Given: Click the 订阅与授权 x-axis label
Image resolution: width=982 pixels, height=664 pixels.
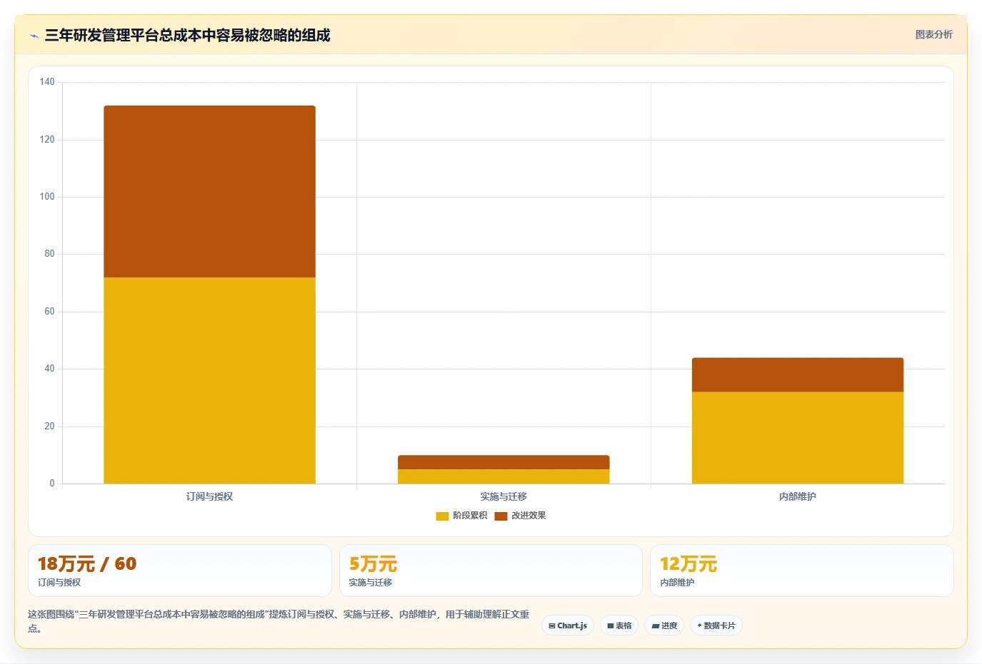Looking at the screenshot, I should [x=209, y=496].
